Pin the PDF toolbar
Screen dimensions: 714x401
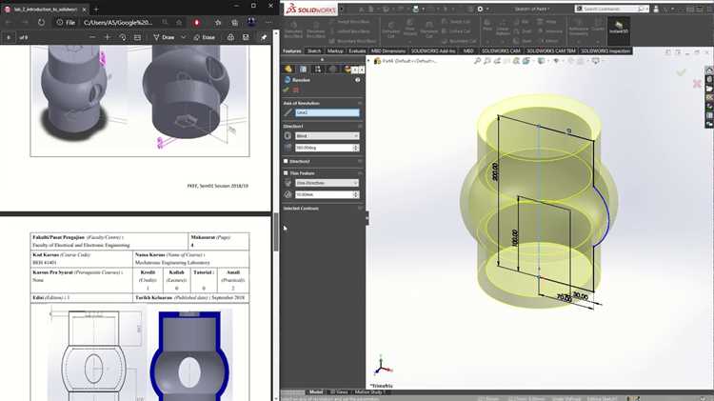point(263,37)
